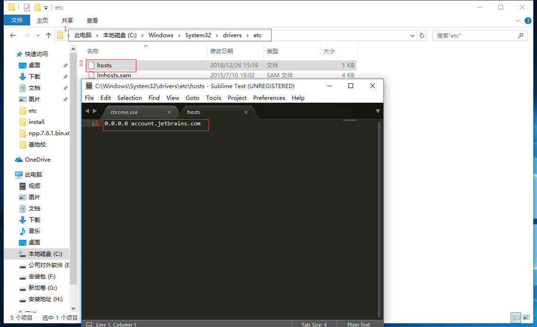Open the etc folder in navigation pane
The image size is (537, 327).
tap(33, 111)
